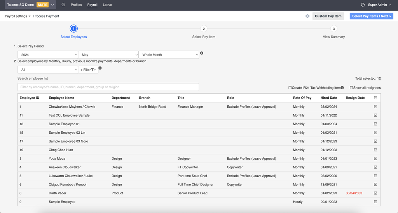Image resolution: width=398 pixels, height=213 pixels.
Task: Click View Summary step label
Action: (334, 37)
